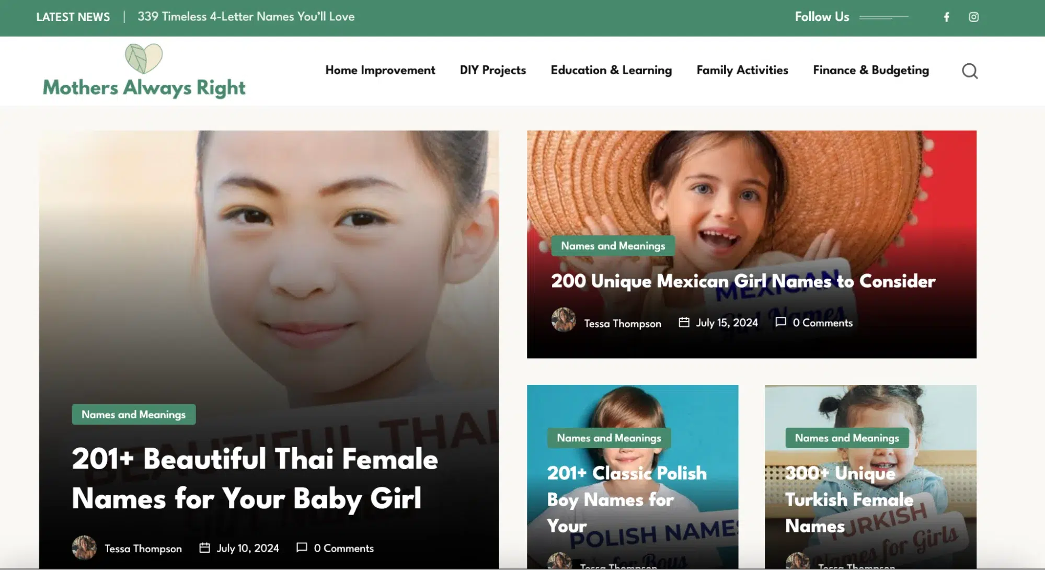Open the DIY Projects menu
Screen dimensions: 1045x570
(x=493, y=70)
